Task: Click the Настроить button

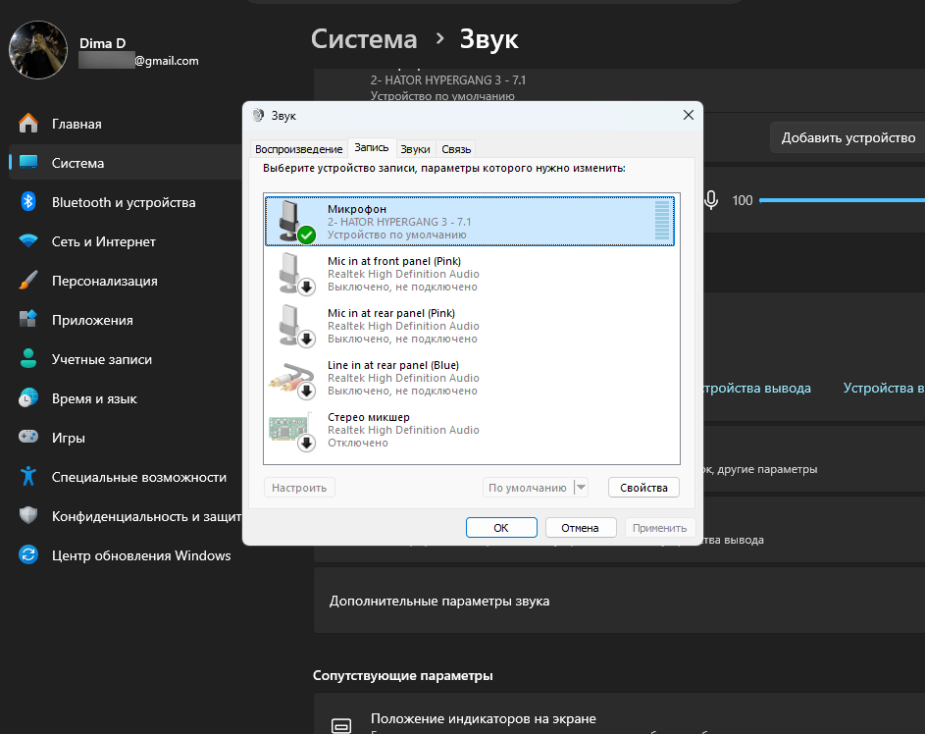Action: (x=299, y=488)
